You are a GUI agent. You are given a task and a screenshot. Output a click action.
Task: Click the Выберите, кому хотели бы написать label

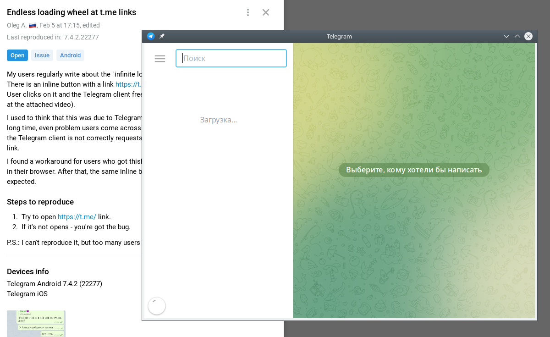click(x=414, y=170)
